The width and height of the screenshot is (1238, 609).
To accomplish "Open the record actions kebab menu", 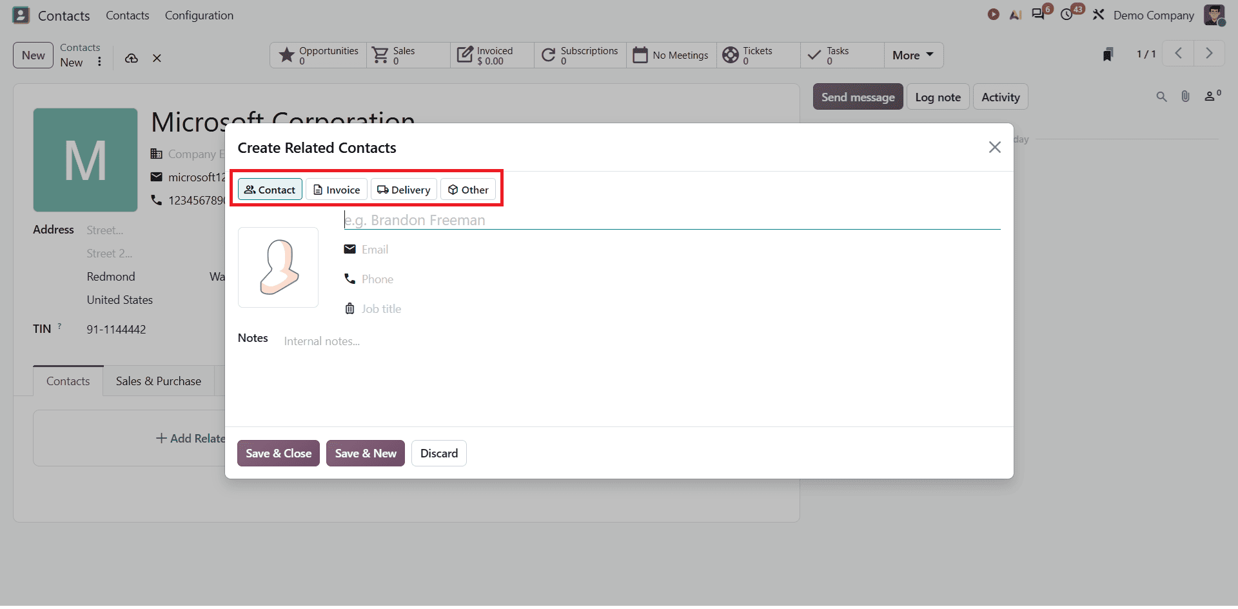I will (x=99, y=62).
